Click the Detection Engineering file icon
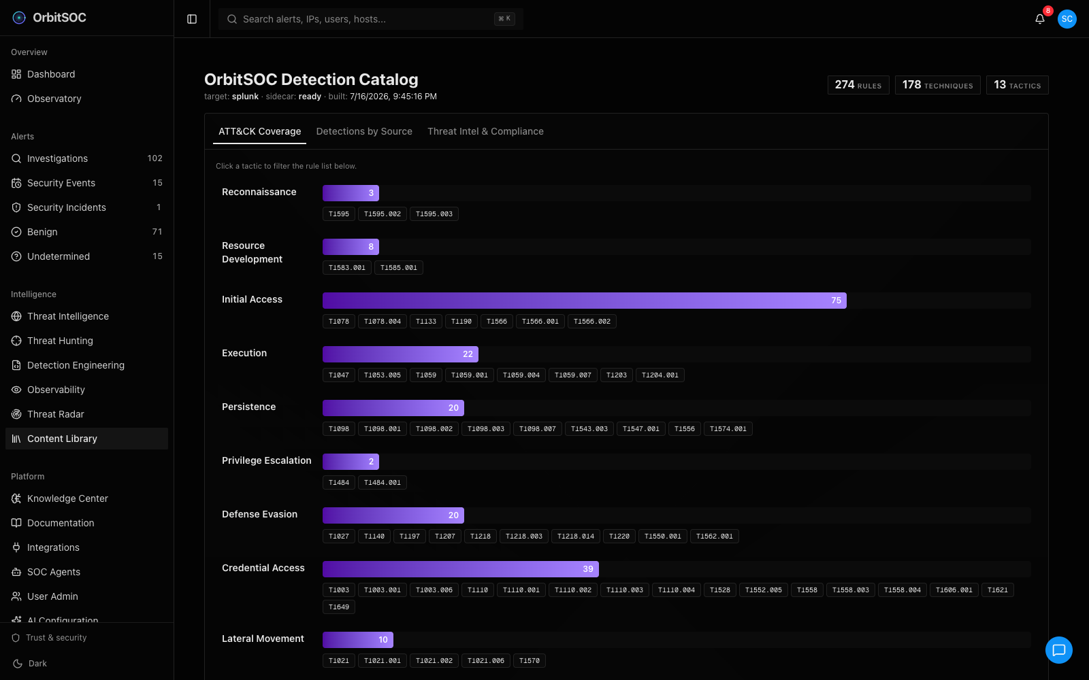The height and width of the screenshot is (680, 1089). (x=16, y=365)
